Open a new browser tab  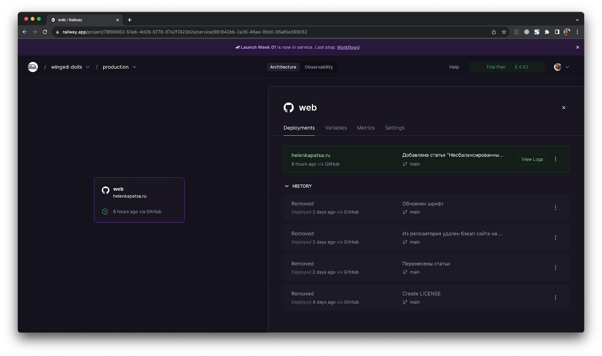[x=129, y=20]
